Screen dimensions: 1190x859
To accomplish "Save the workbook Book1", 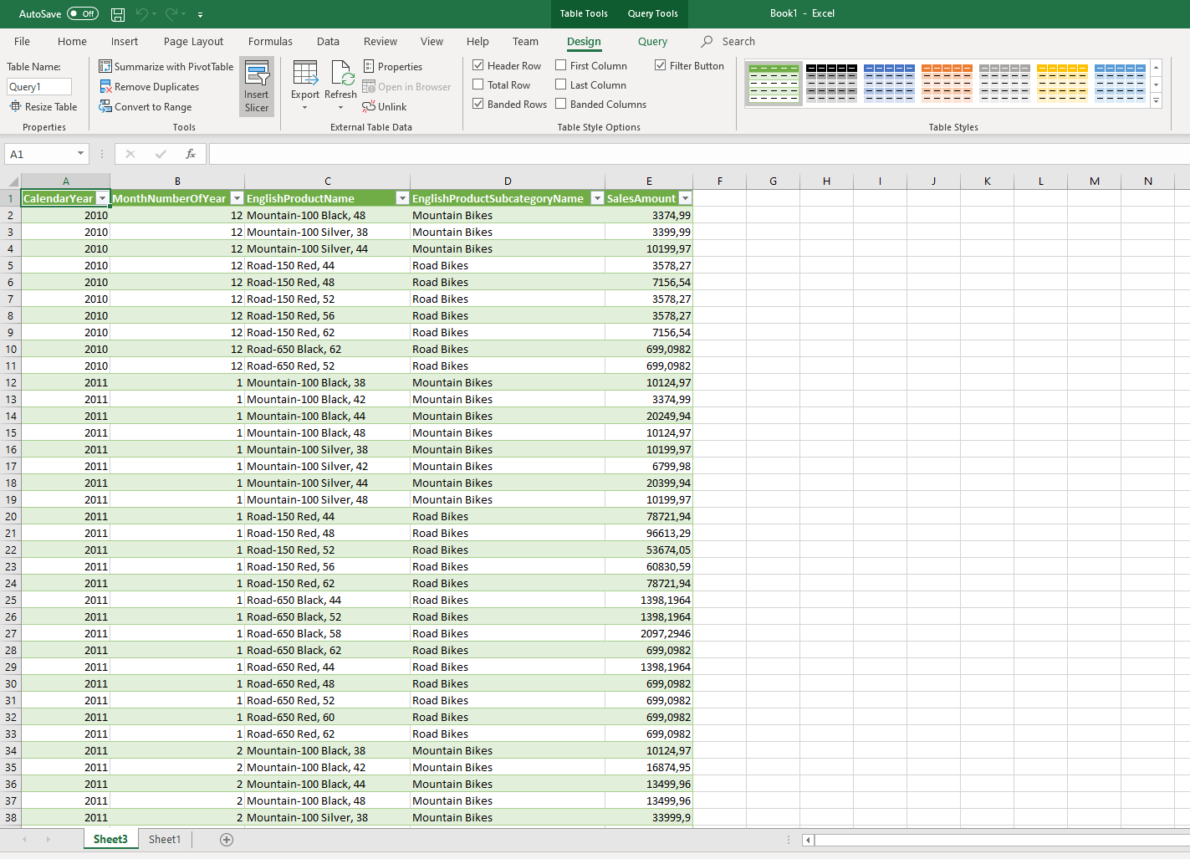I will pos(117,13).
